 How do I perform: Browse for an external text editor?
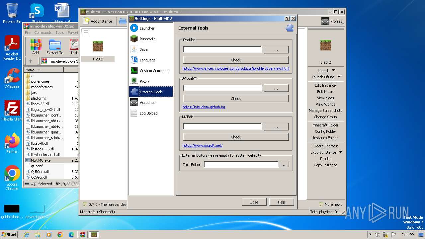(x=285, y=164)
